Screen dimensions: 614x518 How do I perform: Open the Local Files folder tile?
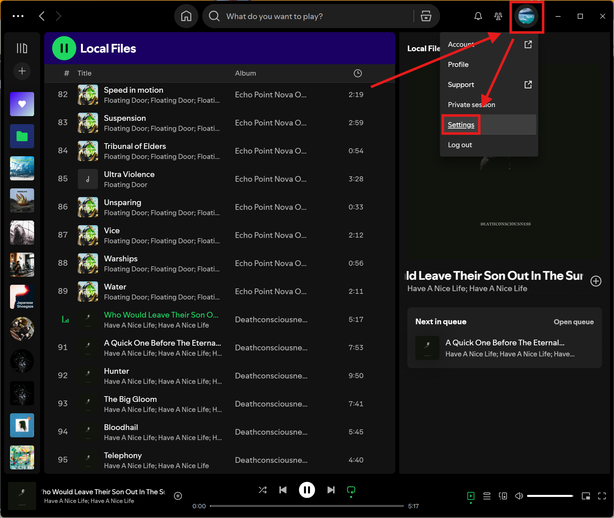tap(22, 136)
